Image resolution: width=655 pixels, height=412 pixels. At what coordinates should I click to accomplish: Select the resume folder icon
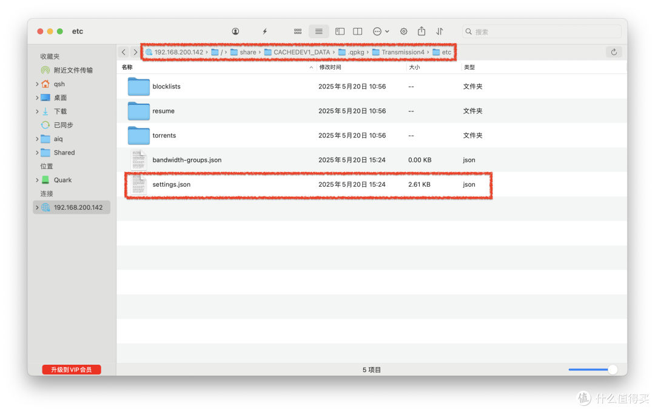pos(139,111)
